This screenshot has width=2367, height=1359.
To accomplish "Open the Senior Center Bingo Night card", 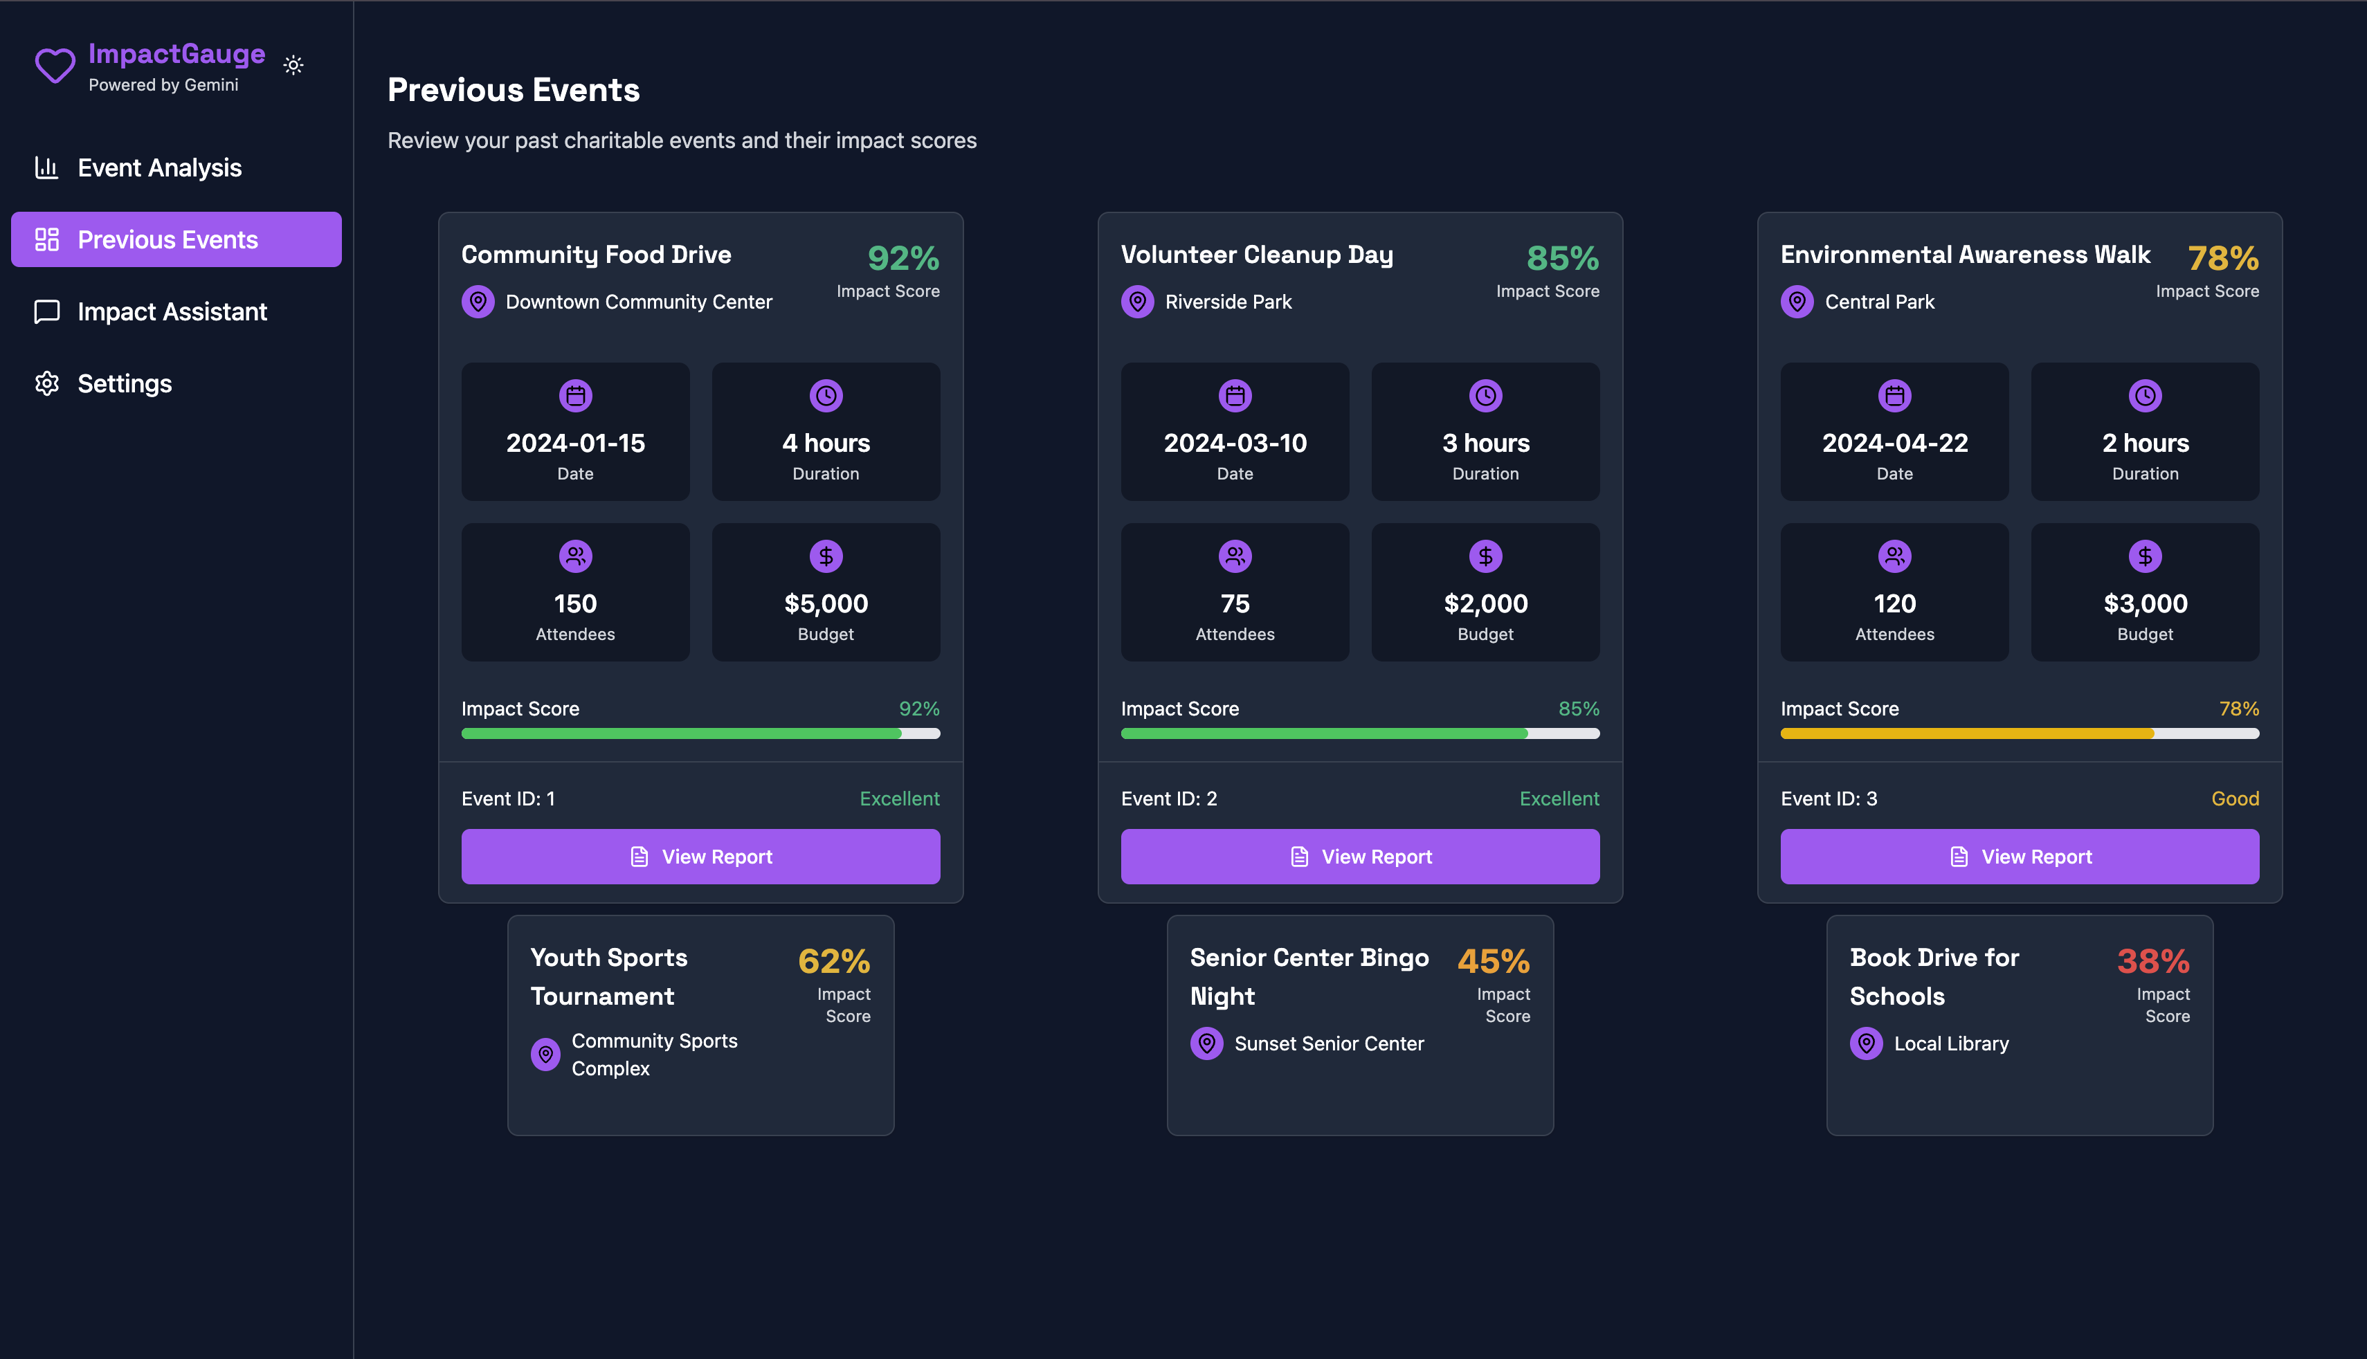I will [1360, 1025].
